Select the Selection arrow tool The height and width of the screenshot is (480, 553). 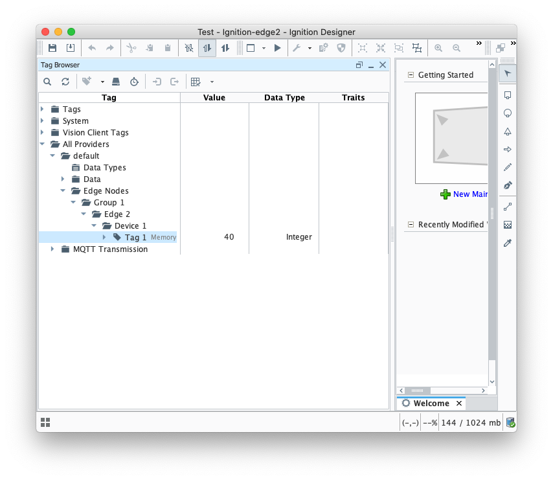508,74
